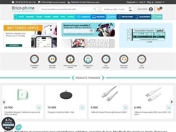Focus the Modèle par IMEI field

[x=115, y=9]
